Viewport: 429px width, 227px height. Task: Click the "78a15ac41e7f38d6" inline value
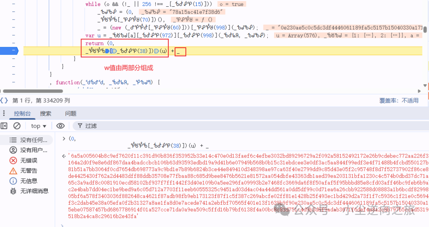[x=182, y=12]
